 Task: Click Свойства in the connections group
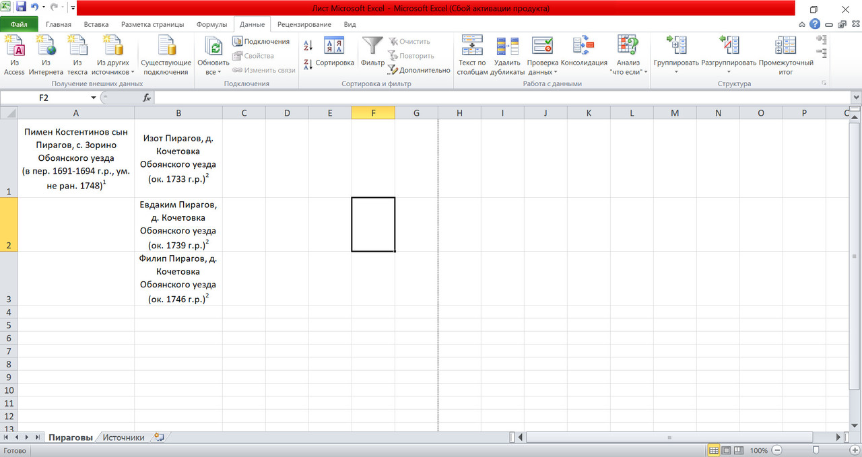tap(254, 56)
